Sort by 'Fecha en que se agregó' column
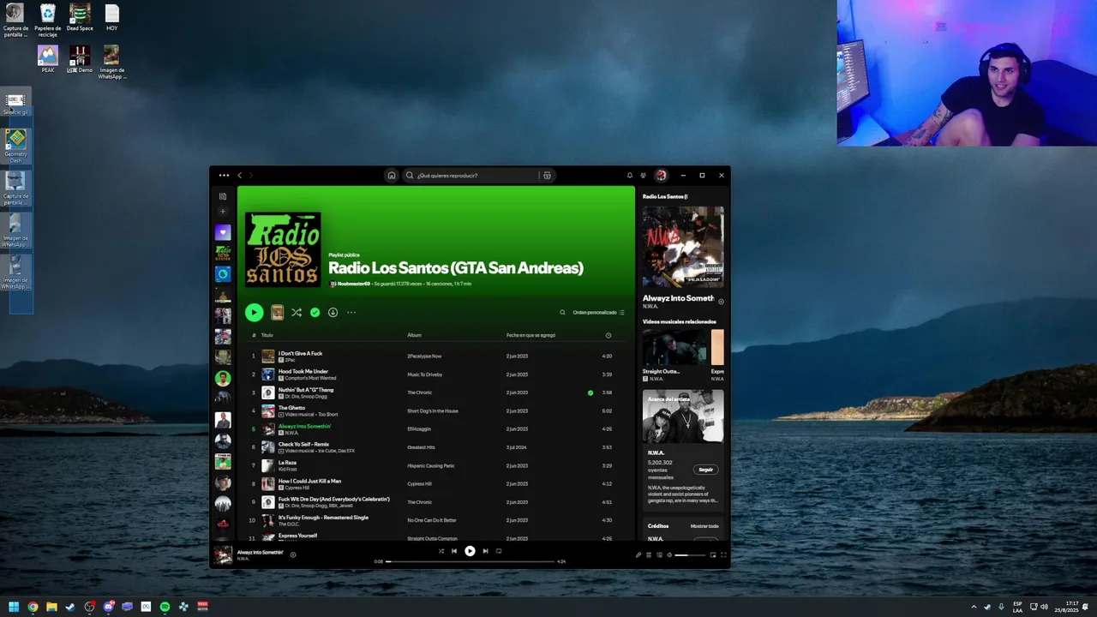The image size is (1097, 617). pyautogui.click(x=531, y=335)
